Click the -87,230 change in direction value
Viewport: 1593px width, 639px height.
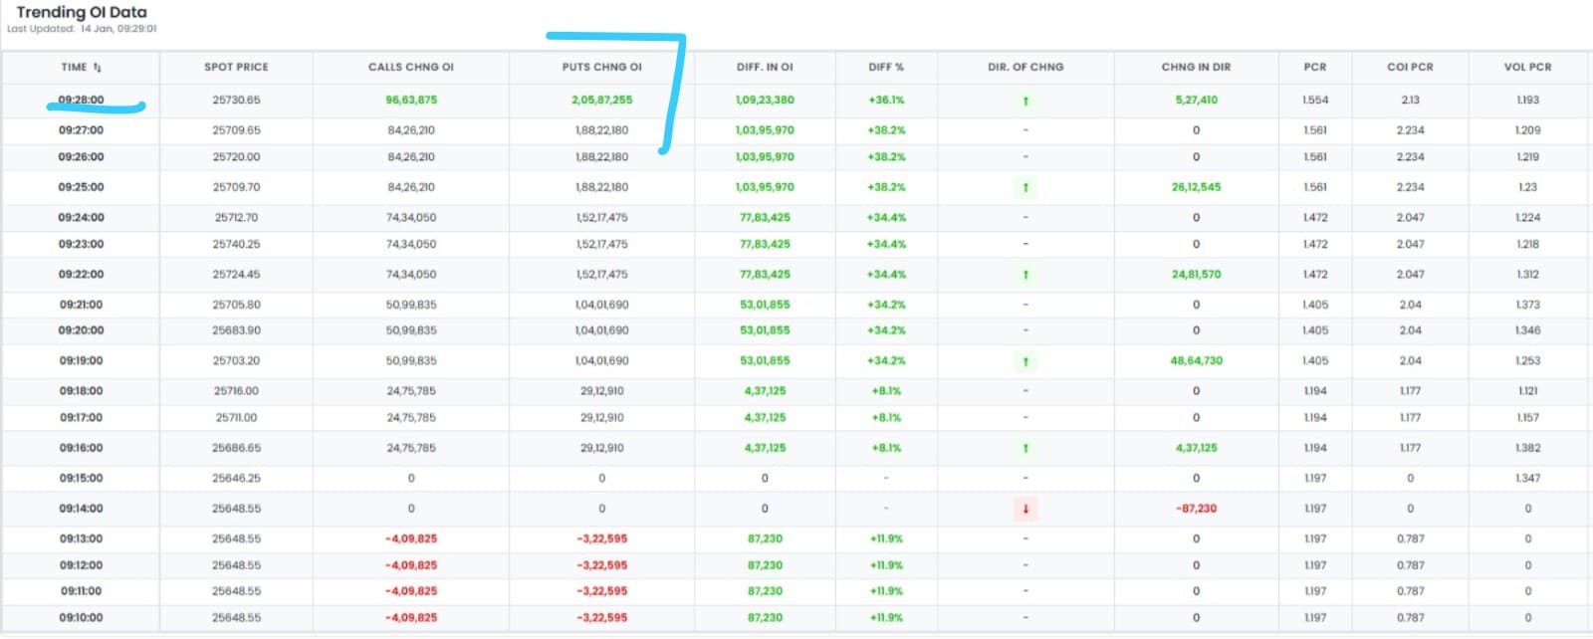coord(1196,509)
